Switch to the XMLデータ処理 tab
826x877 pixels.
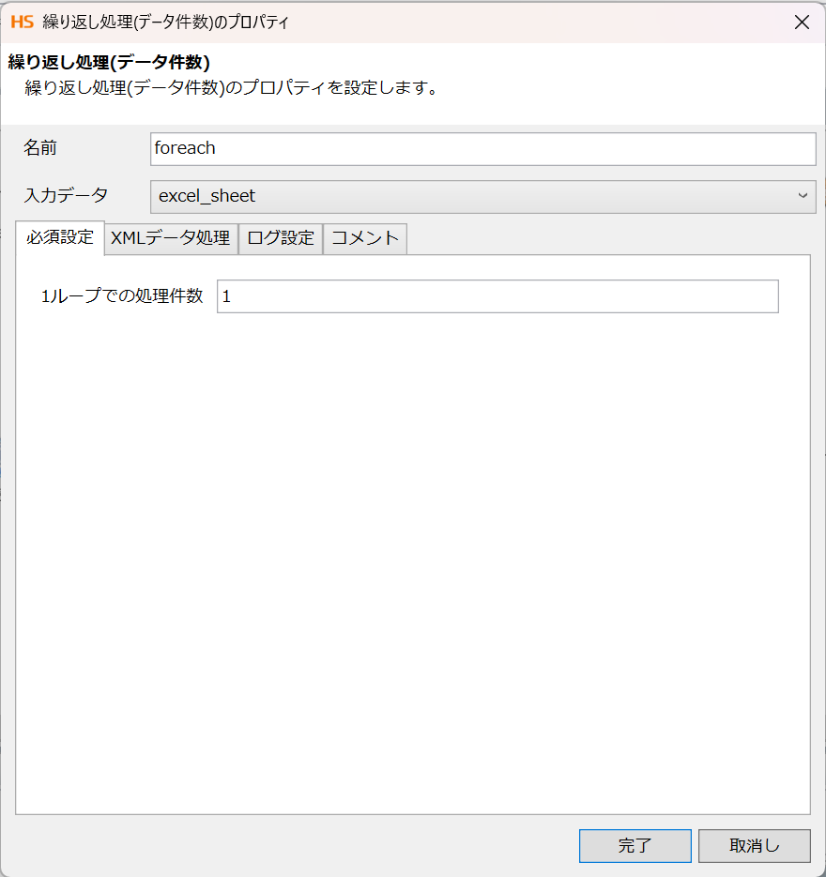(x=171, y=239)
